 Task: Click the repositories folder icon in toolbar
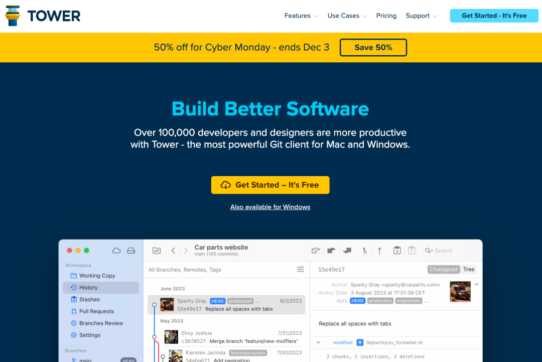point(157,251)
